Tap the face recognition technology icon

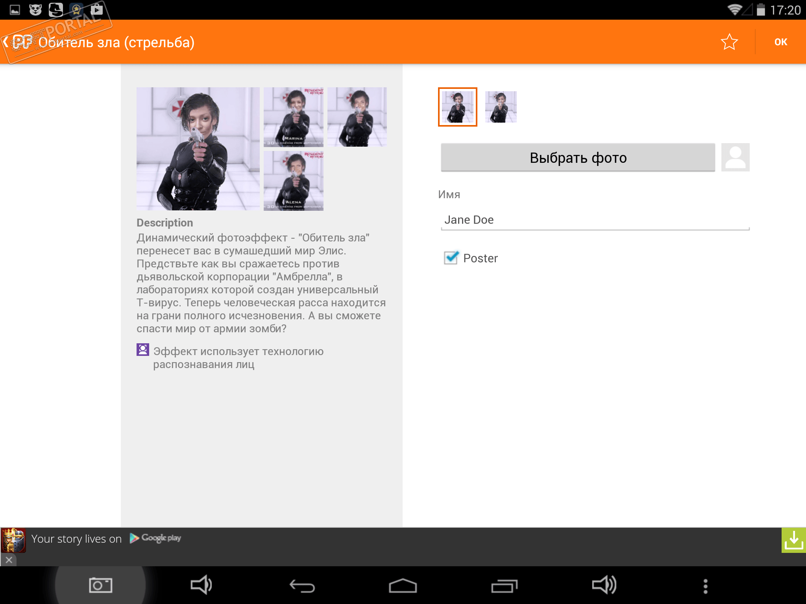point(142,350)
